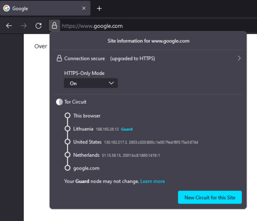This screenshot has height=221, width=257.
Task: Click the This browser circuit entry
Action: click(87, 116)
